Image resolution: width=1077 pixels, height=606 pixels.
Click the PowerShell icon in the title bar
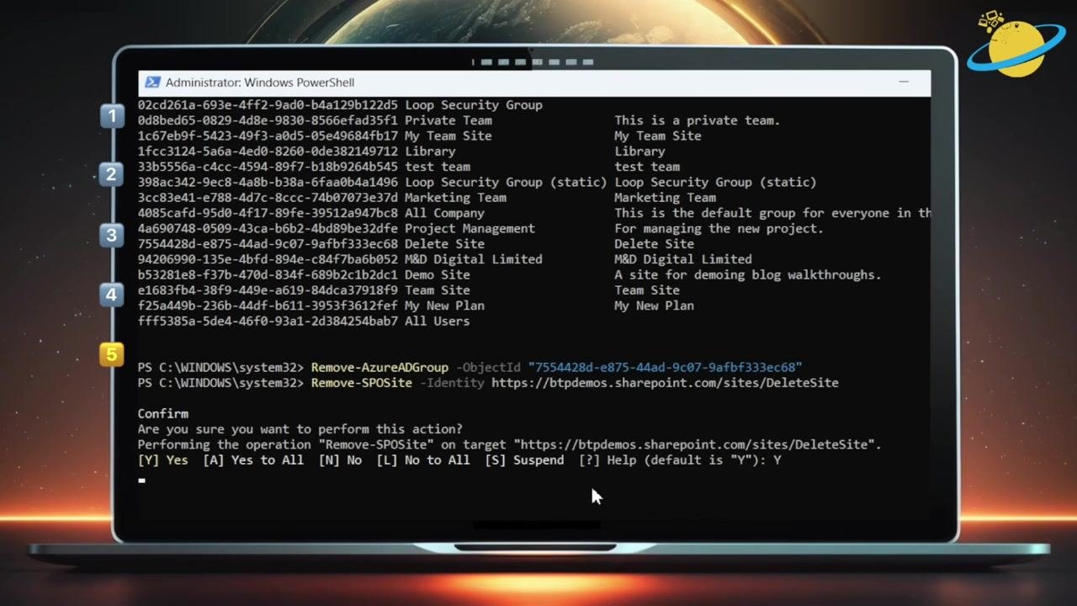(152, 82)
